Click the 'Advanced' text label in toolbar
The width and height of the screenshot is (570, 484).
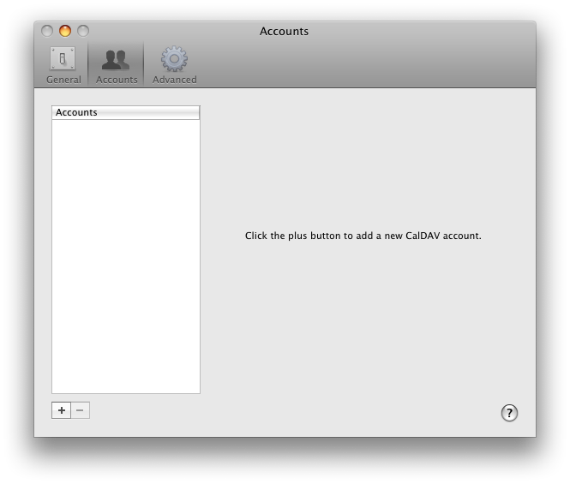pyautogui.click(x=174, y=80)
